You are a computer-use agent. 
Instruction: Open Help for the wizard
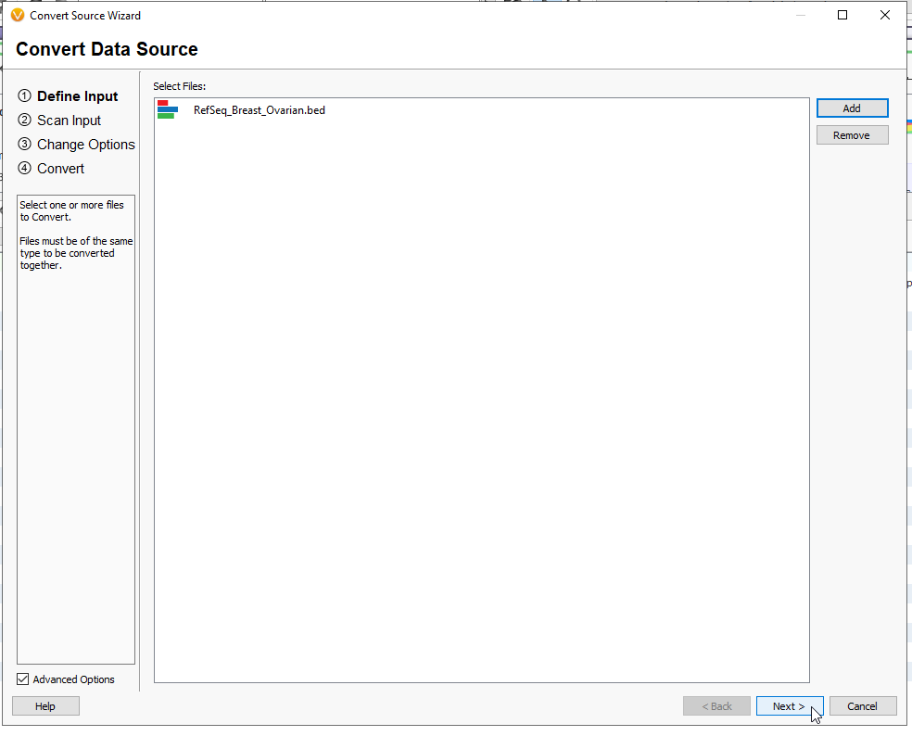(44, 705)
